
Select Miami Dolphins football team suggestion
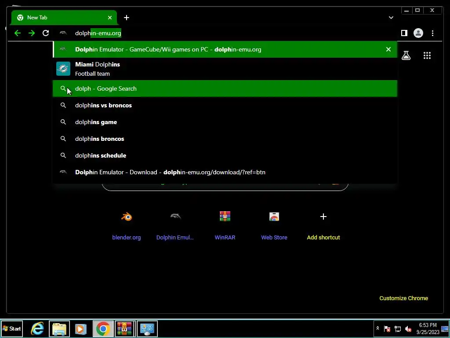point(225,69)
